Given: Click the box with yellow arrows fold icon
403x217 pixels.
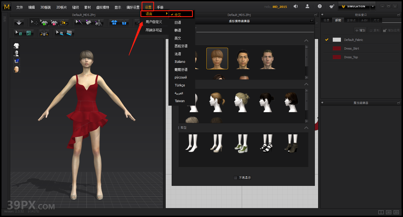Looking at the screenshot, I should tap(44, 33).
